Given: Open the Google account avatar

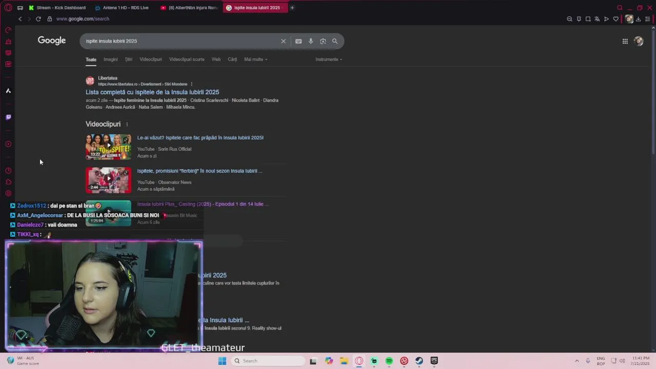Looking at the screenshot, I should point(639,42).
